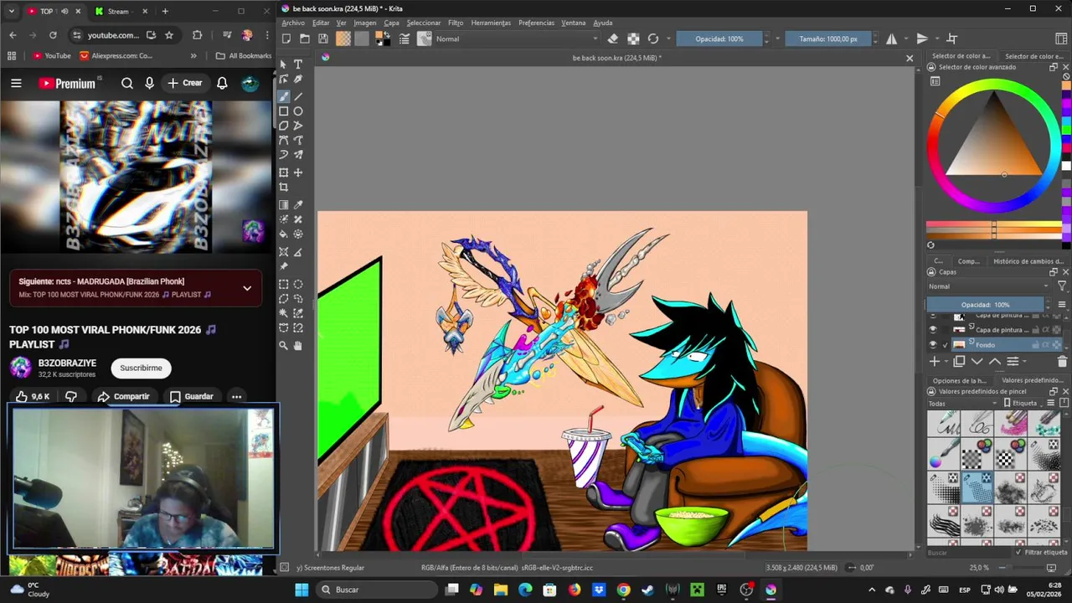Move layer up arrow in Capas
The image size is (1072, 603).
(x=994, y=361)
